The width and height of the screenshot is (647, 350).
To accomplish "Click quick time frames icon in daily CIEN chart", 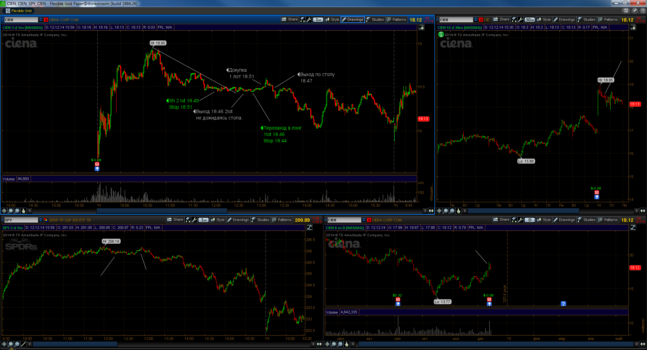I will (514, 220).
